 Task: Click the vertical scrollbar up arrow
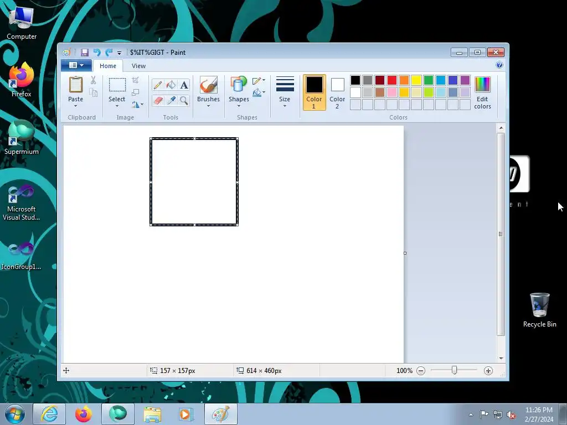pyautogui.click(x=501, y=128)
